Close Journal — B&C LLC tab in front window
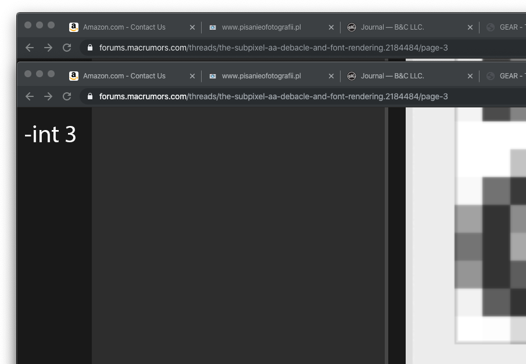This screenshot has height=364, width=526. click(x=470, y=76)
